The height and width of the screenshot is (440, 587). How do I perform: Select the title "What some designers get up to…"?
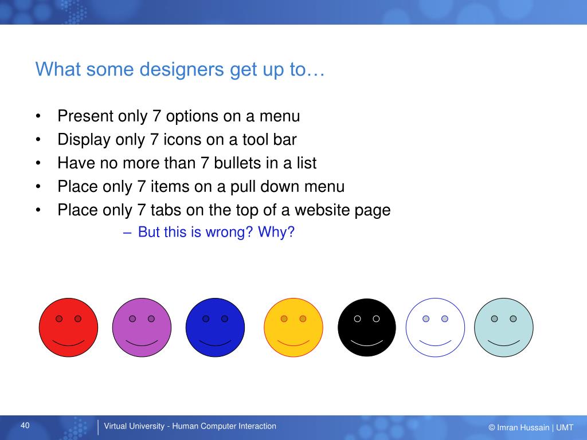tap(180, 69)
